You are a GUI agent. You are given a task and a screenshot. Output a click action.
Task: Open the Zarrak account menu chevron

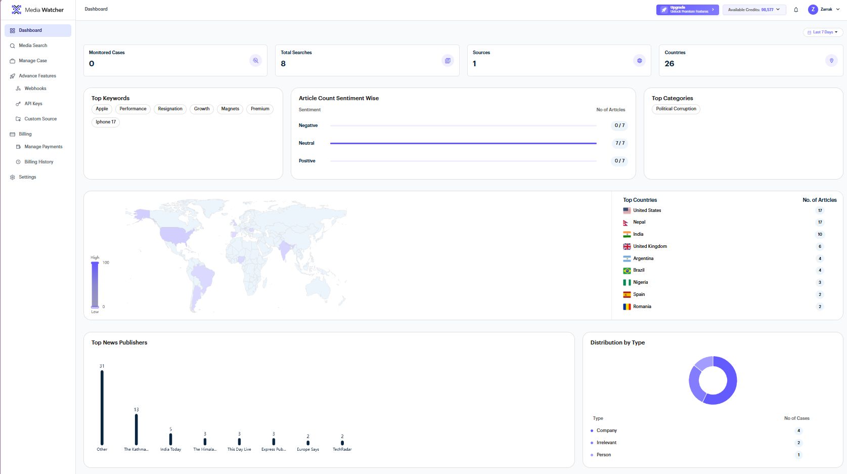point(838,10)
